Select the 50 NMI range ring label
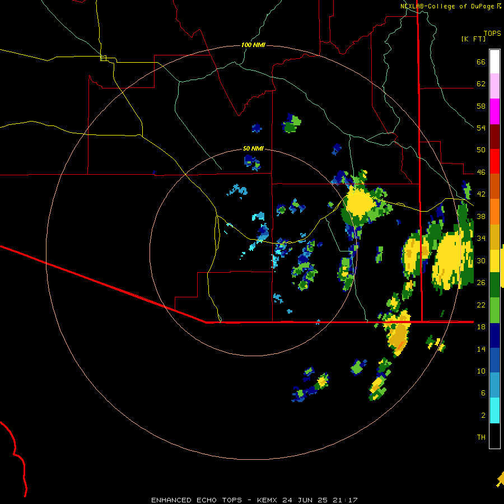This screenshot has width=504, height=504. click(253, 148)
